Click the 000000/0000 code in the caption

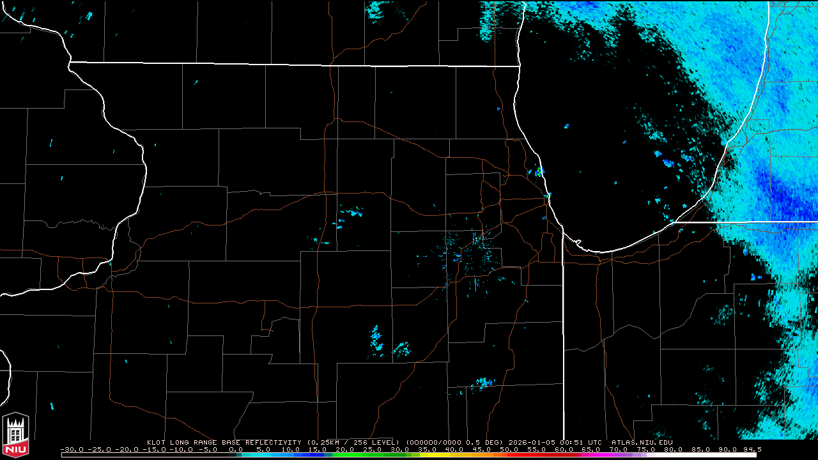point(434,442)
